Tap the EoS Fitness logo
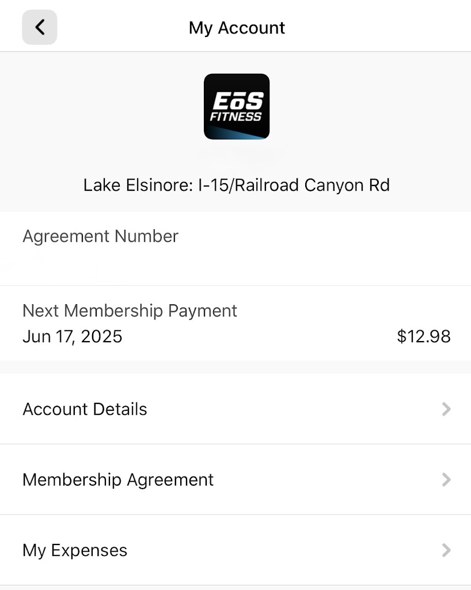This screenshot has height=590, width=471. coord(237,107)
